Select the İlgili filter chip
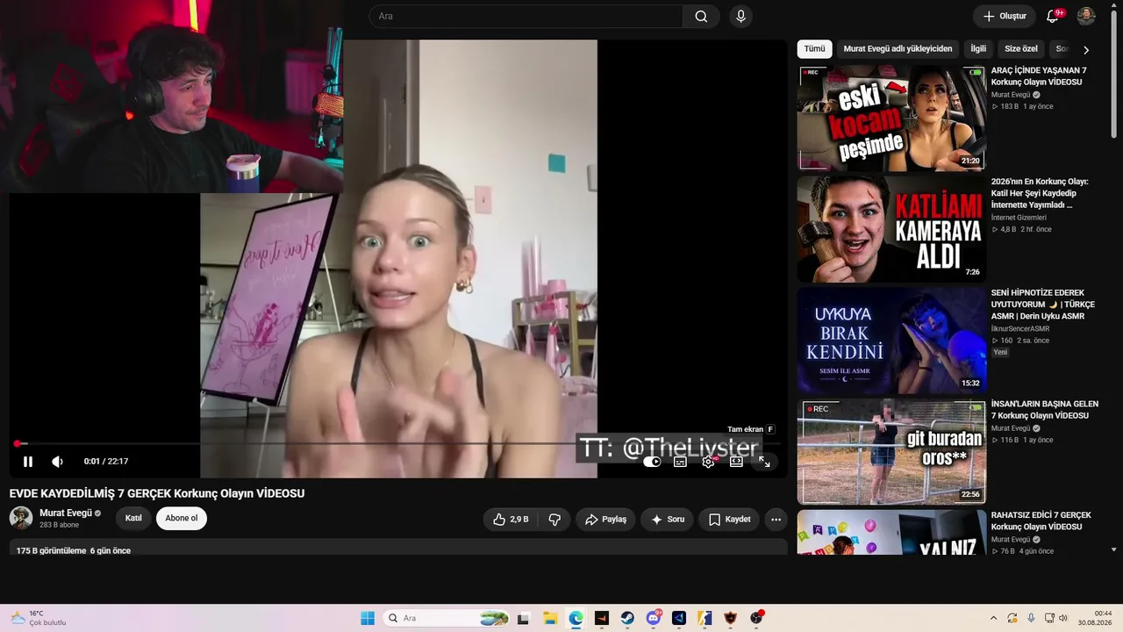The height and width of the screenshot is (632, 1123). pyautogui.click(x=978, y=49)
